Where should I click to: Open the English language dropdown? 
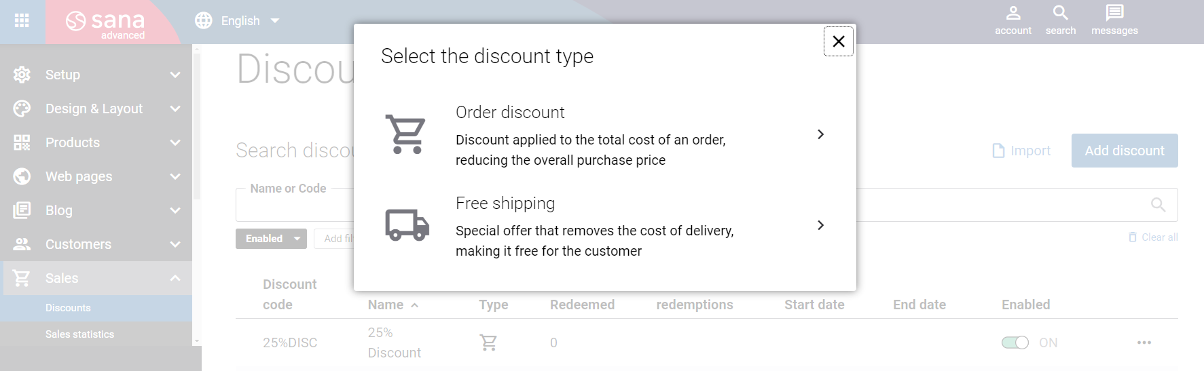[237, 21]
